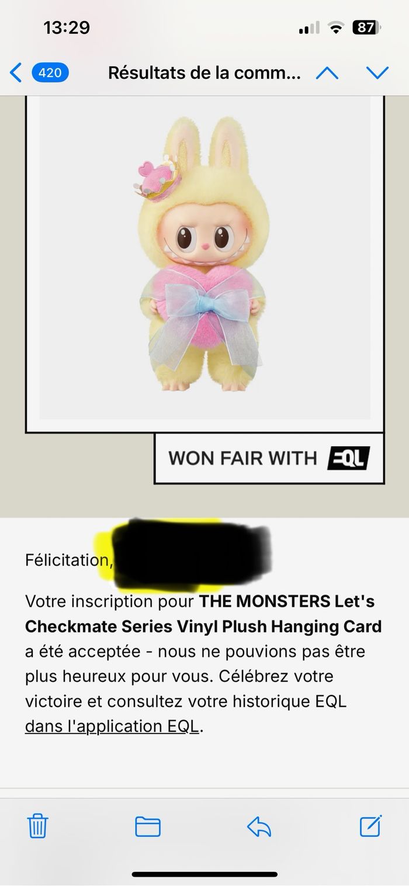Viewport: 409px width, 886px height.
Task: Tap the "WON FAIR WITH" banner text
Action: (x=242, y=458)
